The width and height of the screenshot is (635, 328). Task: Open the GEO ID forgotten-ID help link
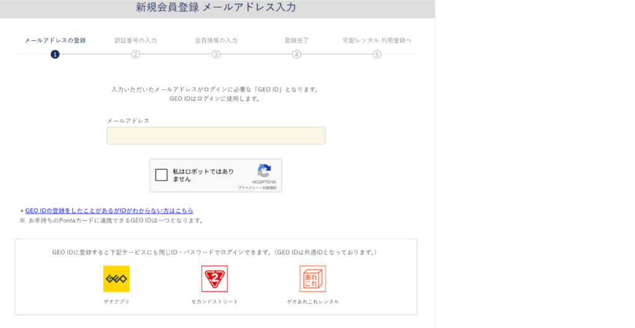(x=109, y=211)
